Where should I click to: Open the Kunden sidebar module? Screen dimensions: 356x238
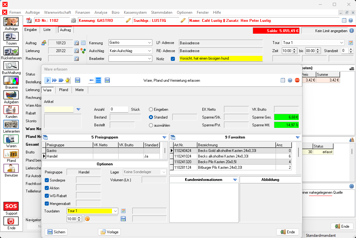click(11, 112)
